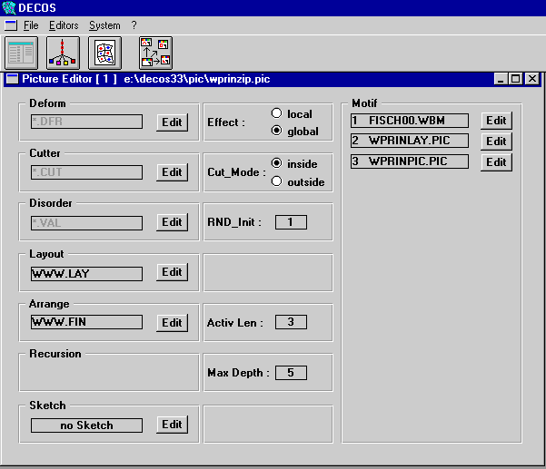546x469 pixels.
Task: Select the inside Cut_Mode radio button
Action: pos(276,163)
